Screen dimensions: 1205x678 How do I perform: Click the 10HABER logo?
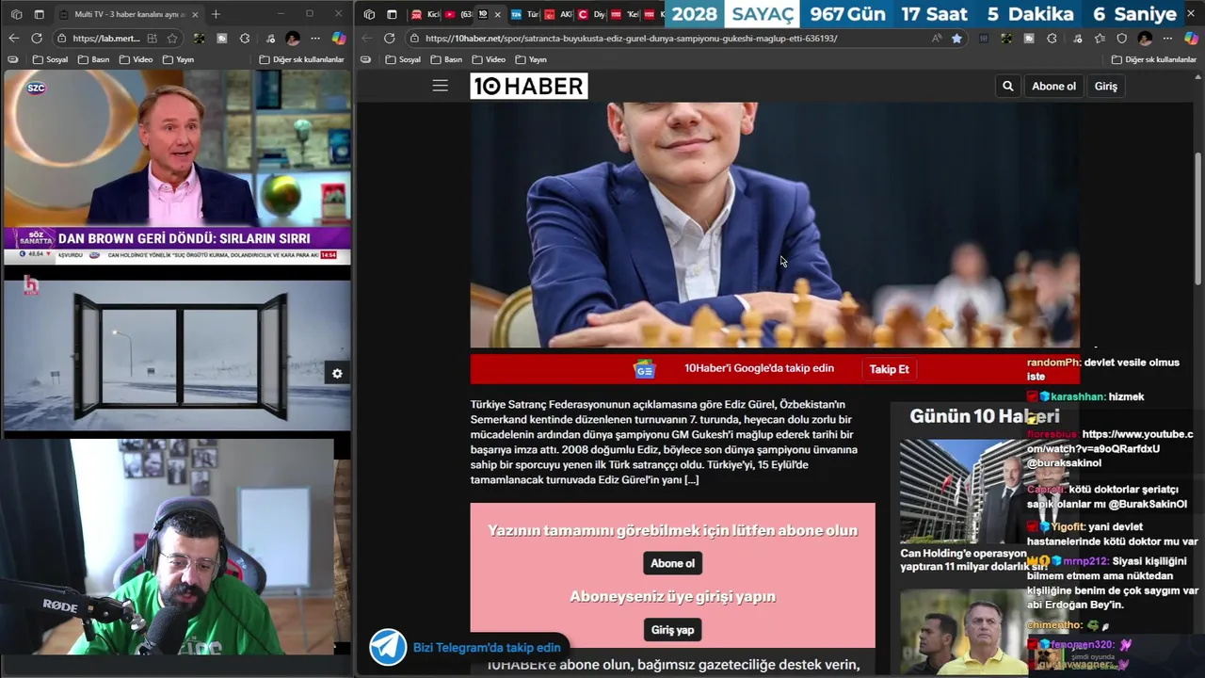click(x=529, y=86)
